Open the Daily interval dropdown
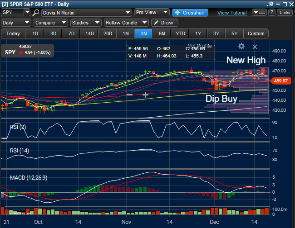 click(16, 23)
